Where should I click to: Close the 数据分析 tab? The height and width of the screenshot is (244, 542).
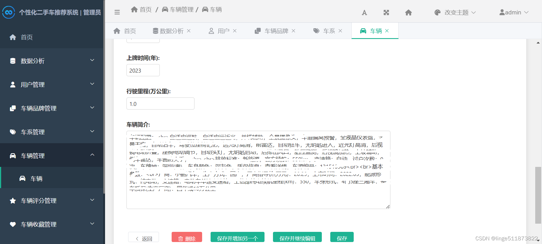(x=189, y=31)
